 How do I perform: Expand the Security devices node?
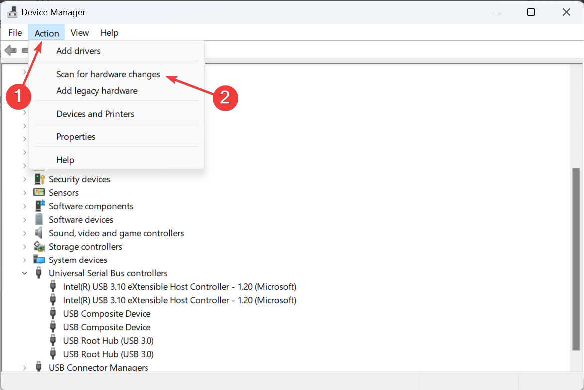pos(24,179)
